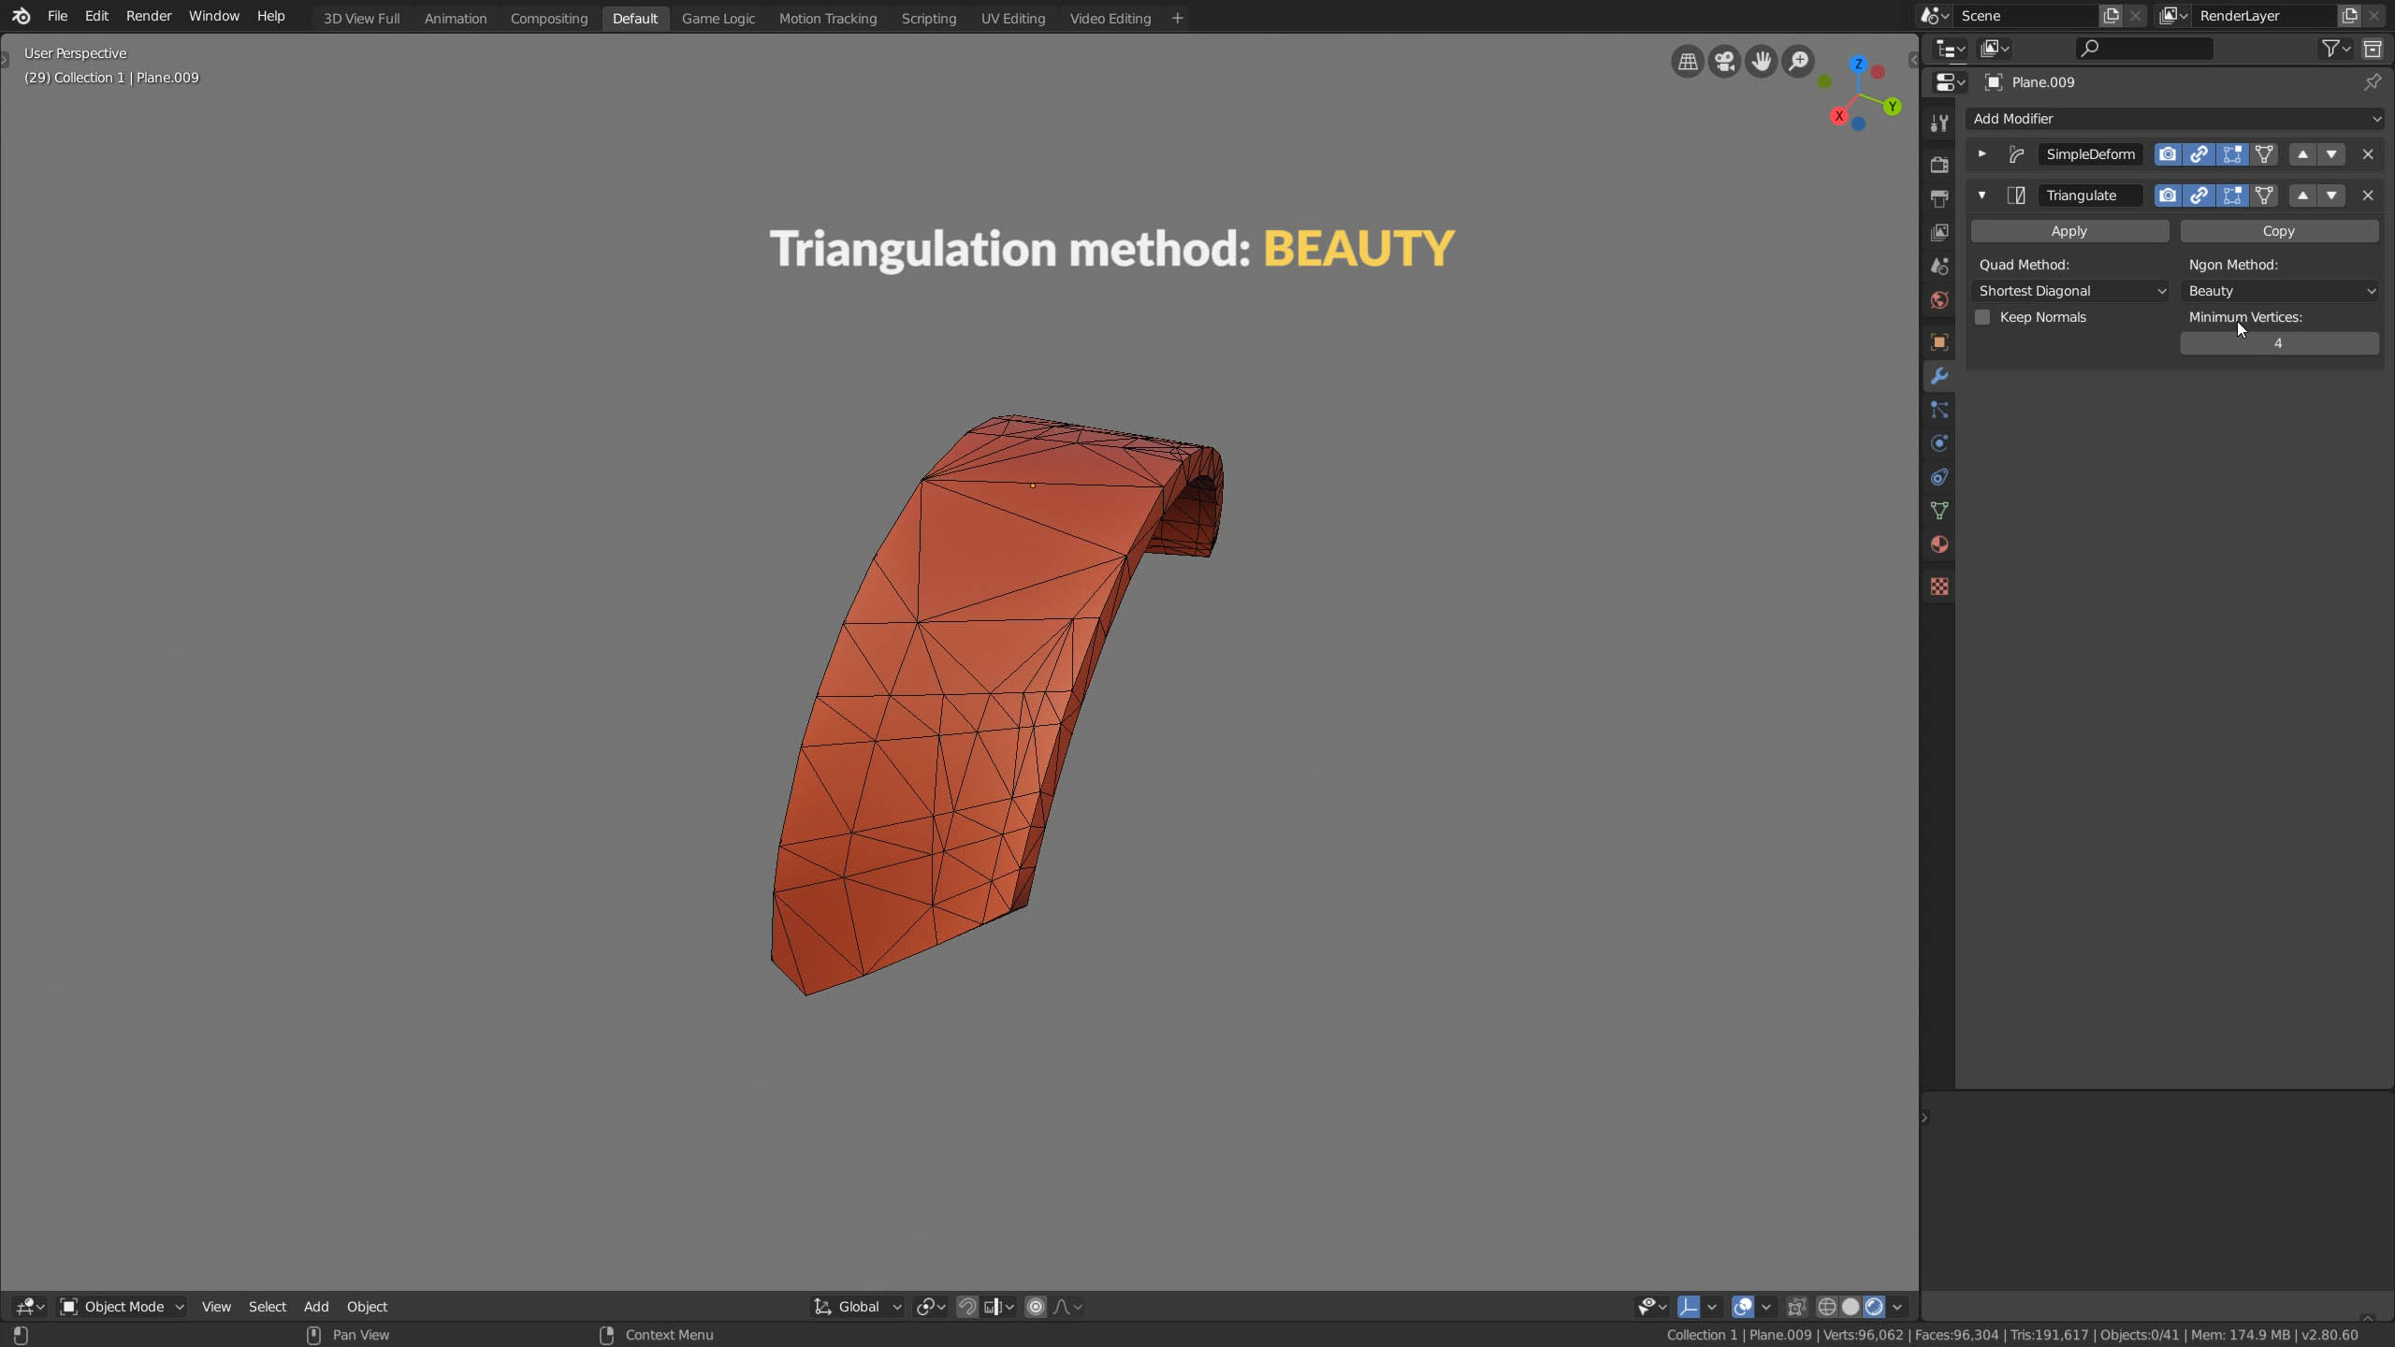2395x1347 pixels.
Task: Click the perspective/orthographic grid view icon
Action: click(x=1688, y=62)
